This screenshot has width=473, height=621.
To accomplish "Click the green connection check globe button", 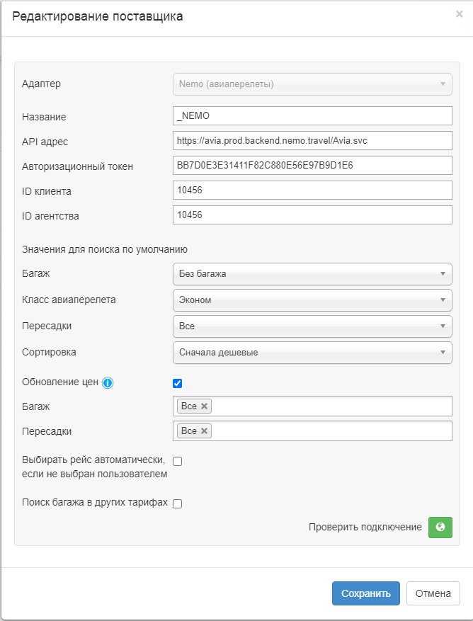I will coord(440,527).
